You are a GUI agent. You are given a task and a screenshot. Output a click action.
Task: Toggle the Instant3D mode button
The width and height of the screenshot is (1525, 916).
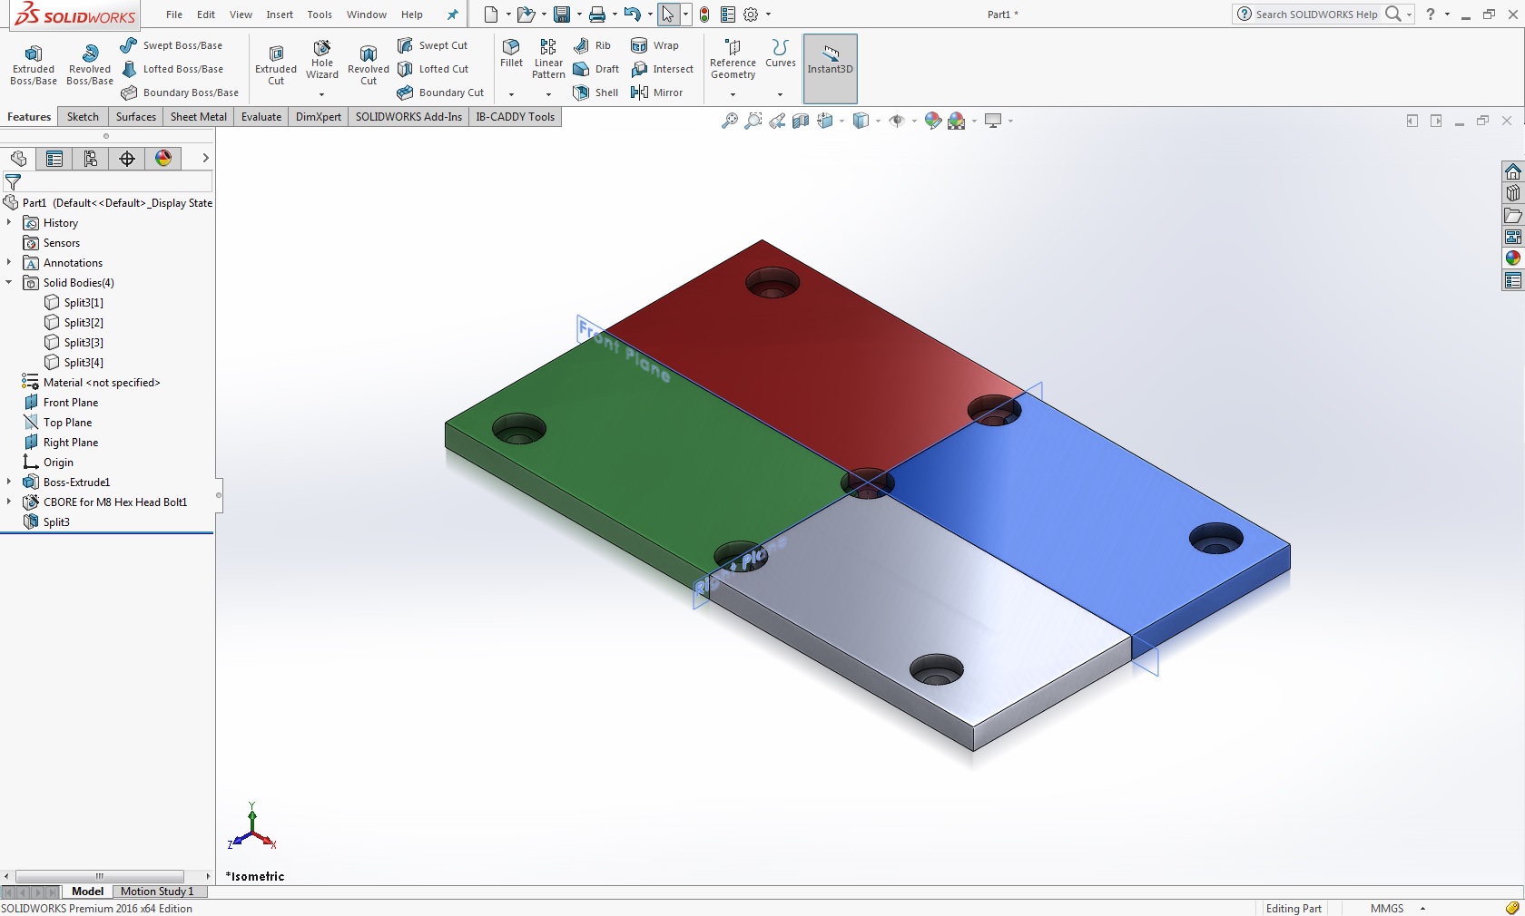coord(830,61)
